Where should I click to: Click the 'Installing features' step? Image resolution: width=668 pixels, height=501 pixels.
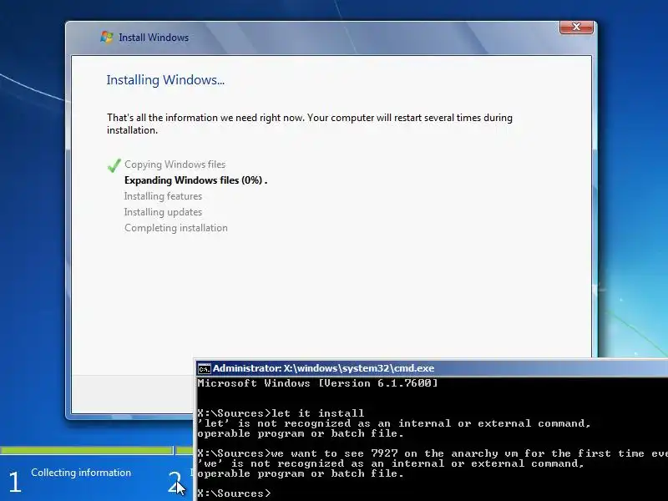[163, 196]
